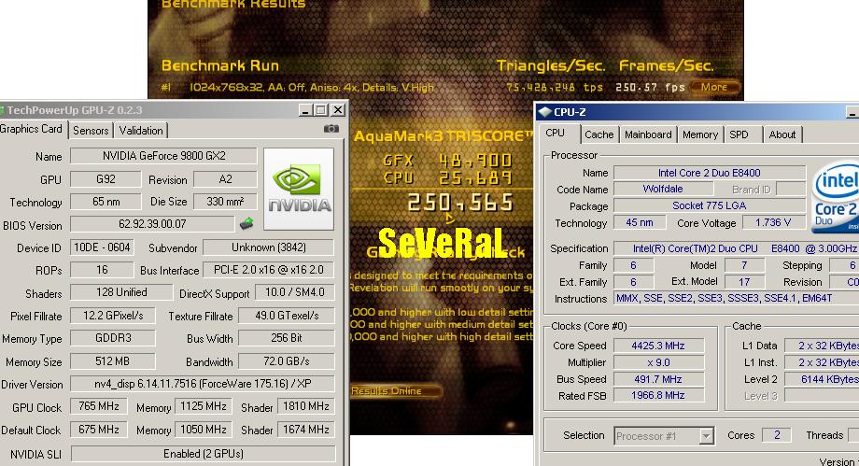
Task: Click the Bus Interface PCI-E 2.0 x16 value
Action: tap(269, 270)
